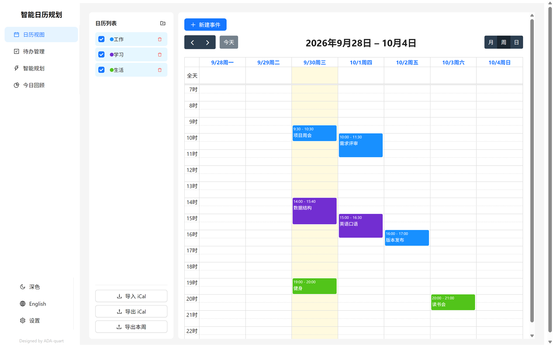Open 今日回顾 in sidebar

click(x=41, y=85)
